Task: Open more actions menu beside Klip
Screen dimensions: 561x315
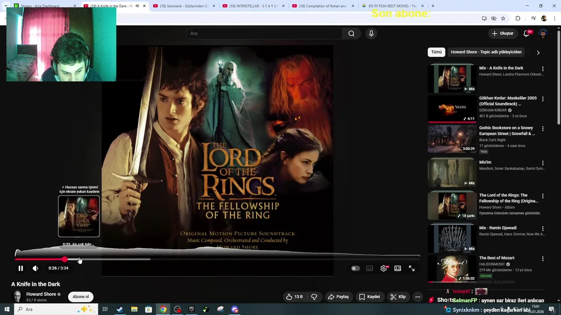Action: tap(418, 297)
